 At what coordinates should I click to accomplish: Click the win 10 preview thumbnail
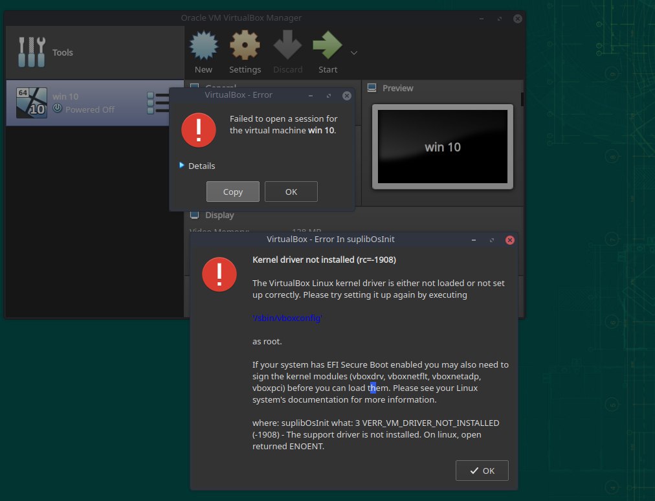[x=442, y=147]
